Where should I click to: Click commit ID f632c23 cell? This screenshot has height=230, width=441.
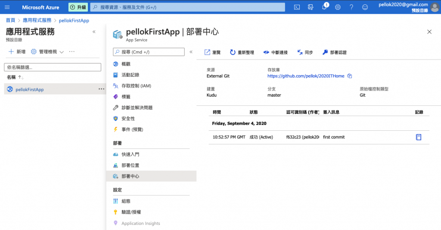pos(303,137)
